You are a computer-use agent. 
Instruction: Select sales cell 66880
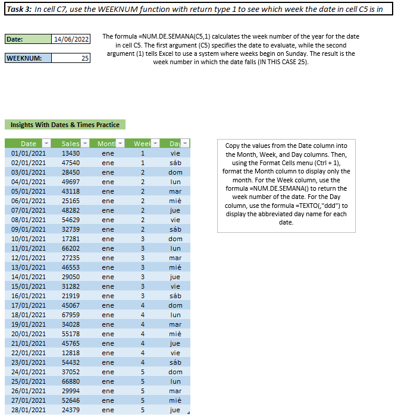pyautogui.click(x=70, y=381)
